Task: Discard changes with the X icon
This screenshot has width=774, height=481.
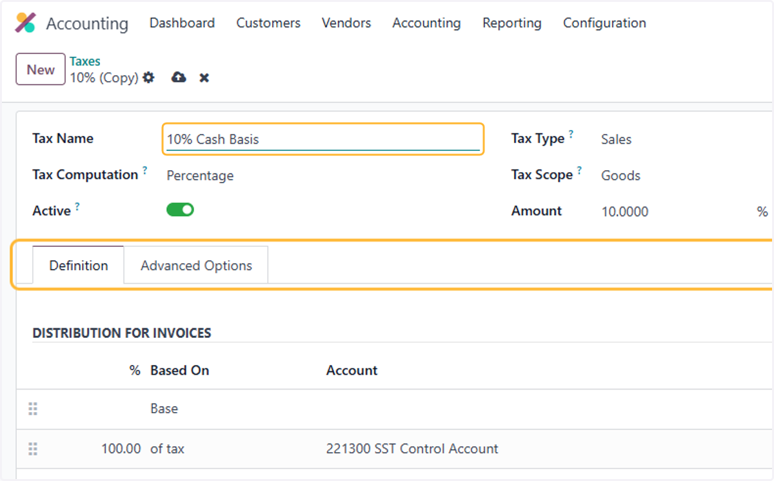Action: pos(204,78)
